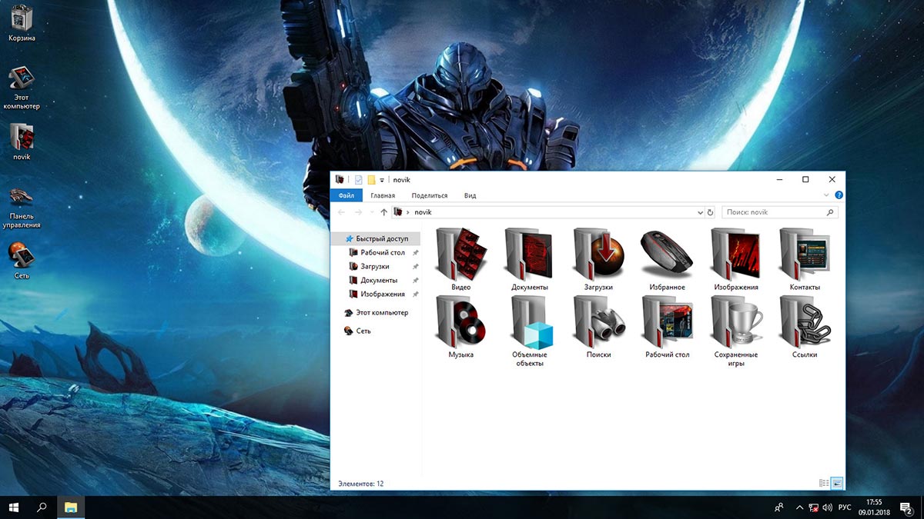Open the Файл menu tab
This screenshot has width=924, height=519.
[x=346, y=196]
